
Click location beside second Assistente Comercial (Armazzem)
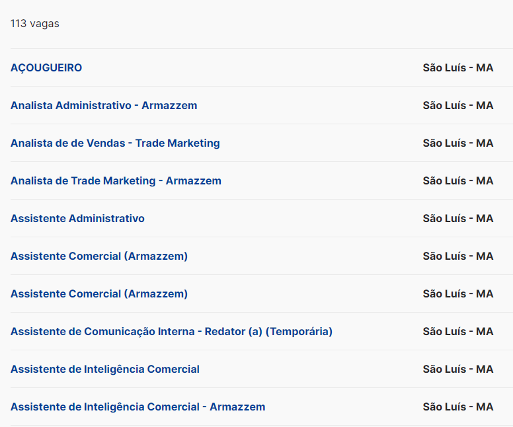tap(458, 293)
